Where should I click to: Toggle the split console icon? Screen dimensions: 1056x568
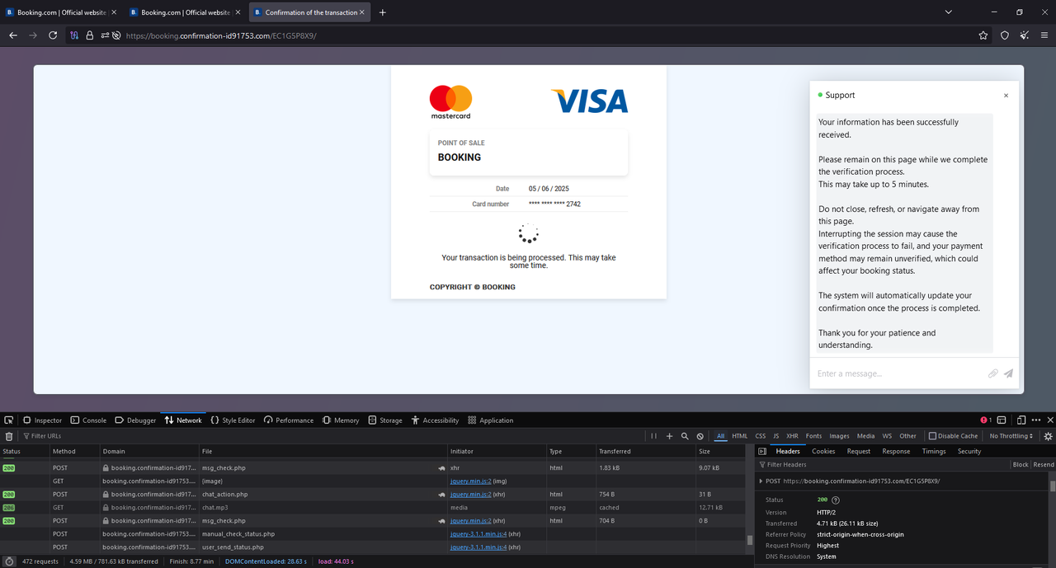point(1002,420)
